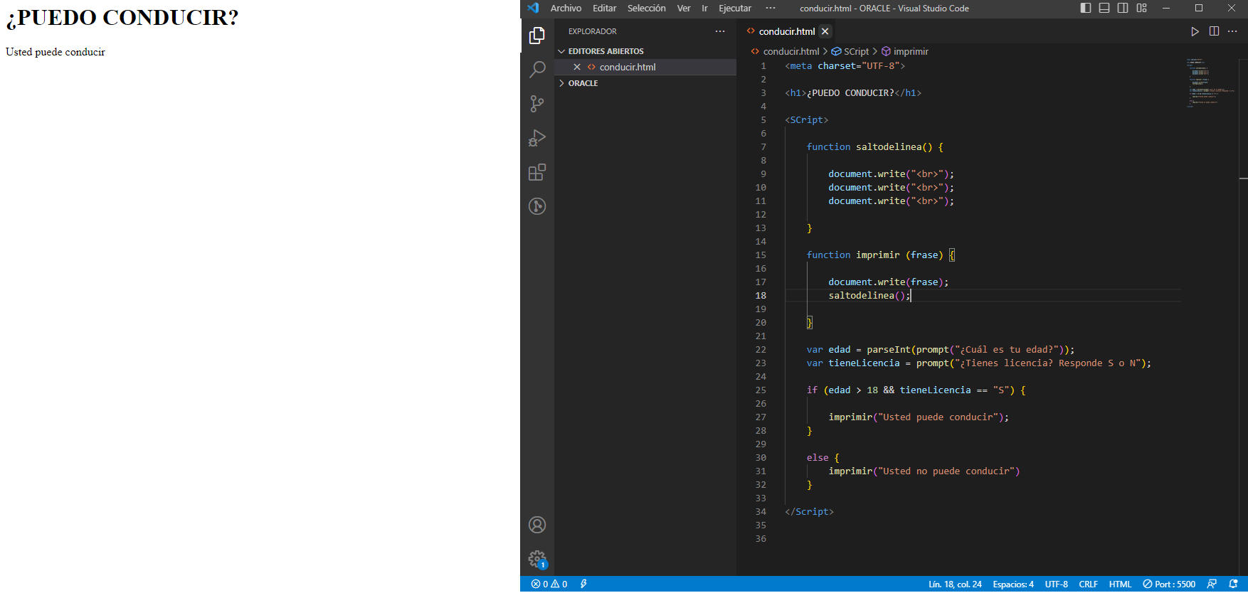Open the Search view icon
The image size is (1248, 593).
coord(537,70)
